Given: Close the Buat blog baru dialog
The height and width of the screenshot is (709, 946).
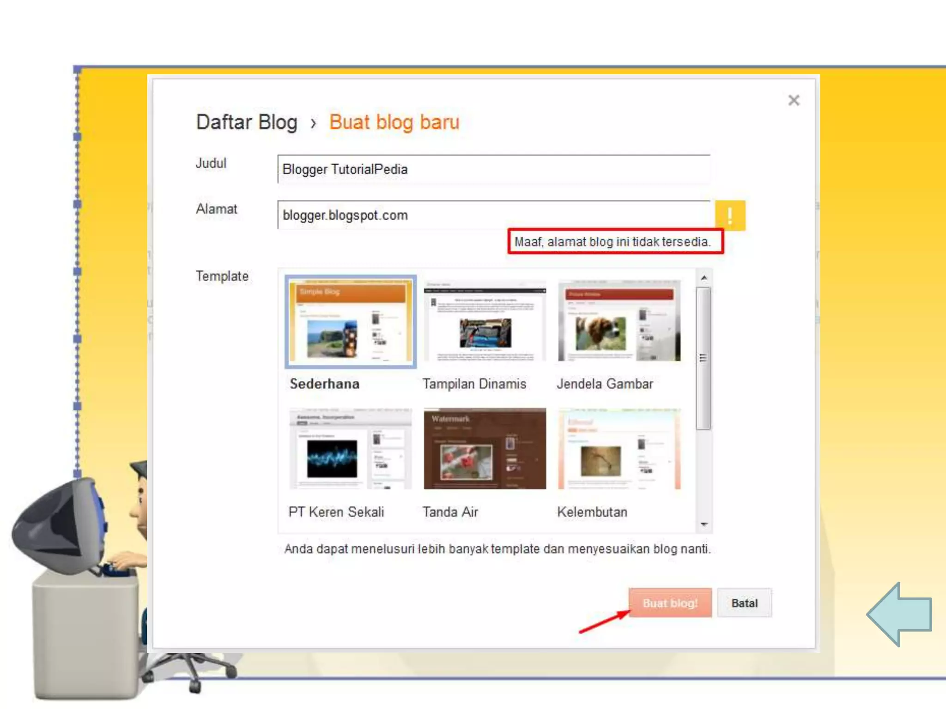Looking at the screenshot, I should point(794,100).
